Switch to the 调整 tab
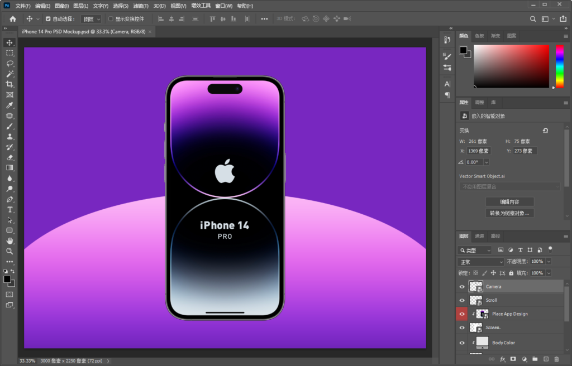 (x=479, y=103)
